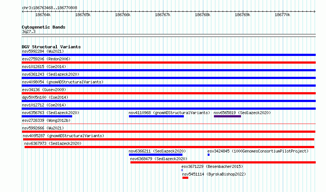Click ruler position 186767k
Screen dimensions: 326x192
pos(163,15)
